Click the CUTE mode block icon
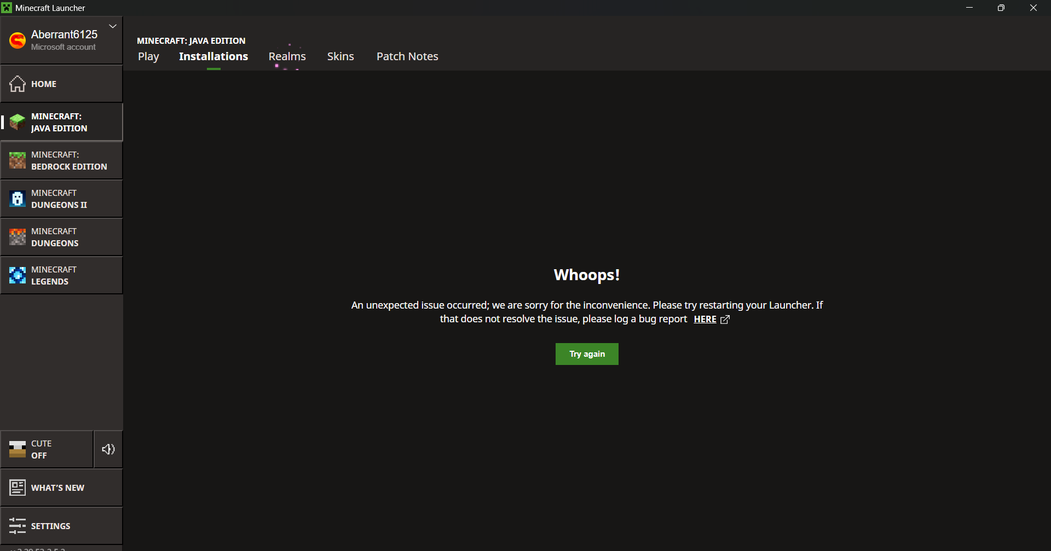This screenshot has height=551, width=1051. (18, 449)
